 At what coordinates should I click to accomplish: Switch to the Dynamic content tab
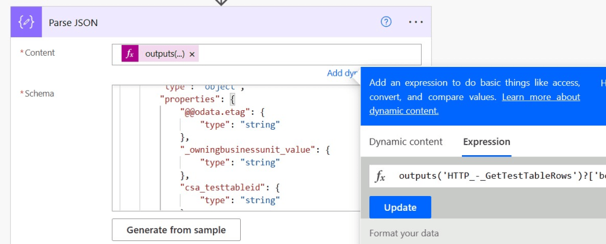[406, 142]
